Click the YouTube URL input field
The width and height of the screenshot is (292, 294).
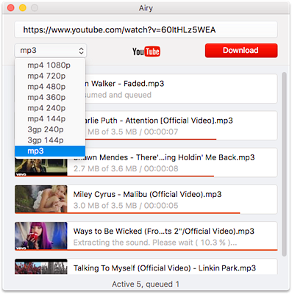coord(146,29)
